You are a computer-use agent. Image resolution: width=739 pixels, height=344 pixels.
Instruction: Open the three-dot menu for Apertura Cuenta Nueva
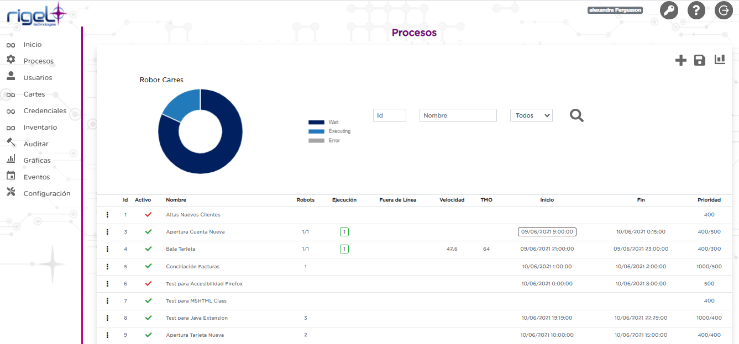point(107,232)
